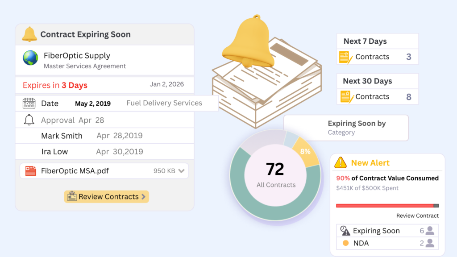Click the contract icon under Next 7 Days
The image size is (457, 257).
[346, 57]
